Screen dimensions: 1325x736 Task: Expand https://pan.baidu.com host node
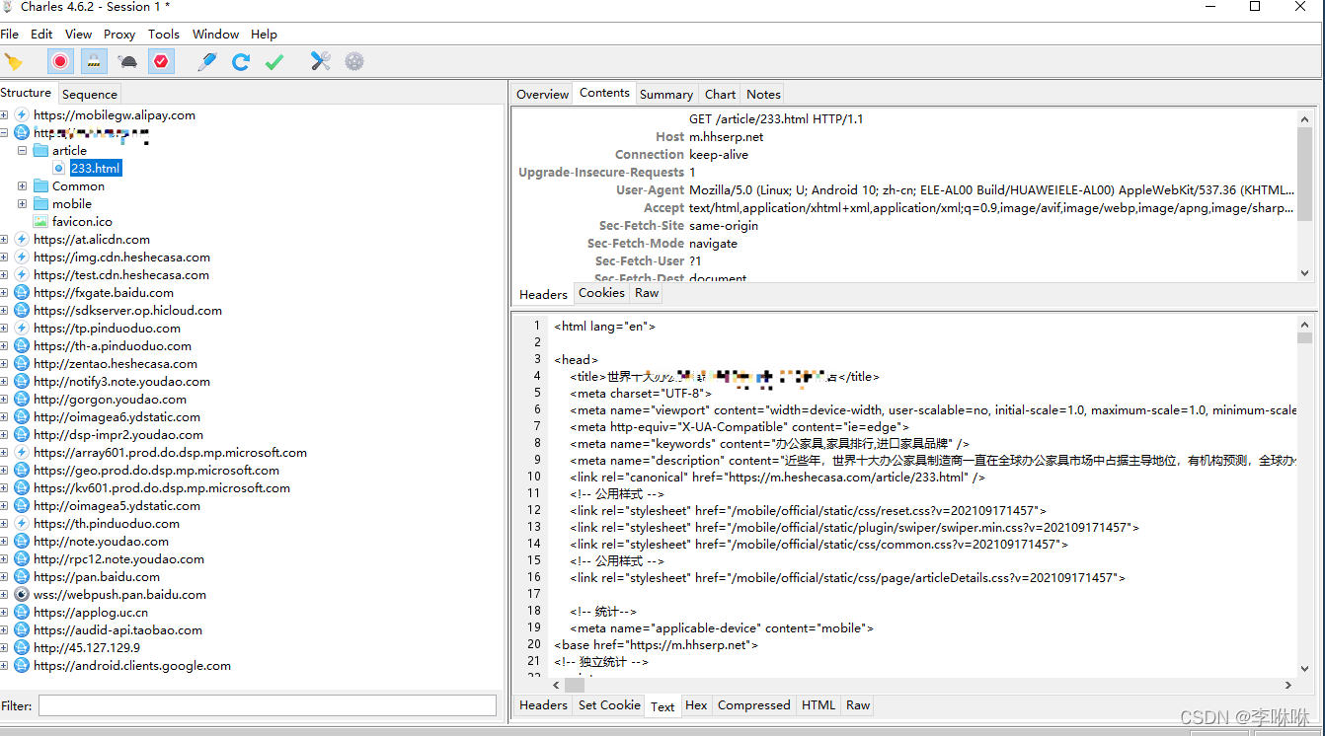(x=5, y=577)
